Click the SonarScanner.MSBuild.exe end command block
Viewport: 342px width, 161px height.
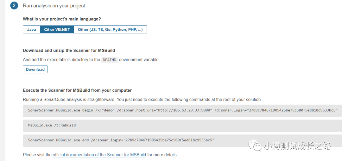coord(182,140)
